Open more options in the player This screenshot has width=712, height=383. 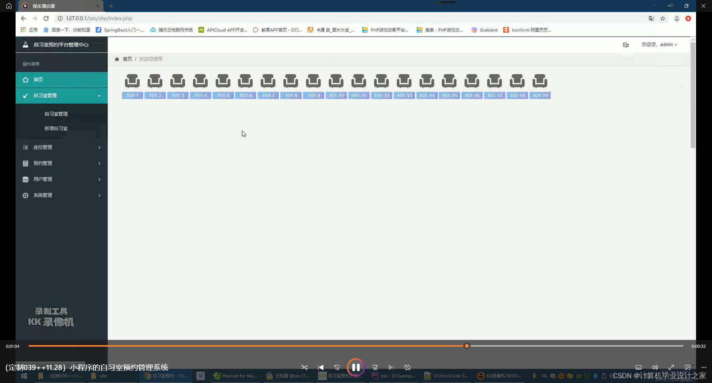704,367
